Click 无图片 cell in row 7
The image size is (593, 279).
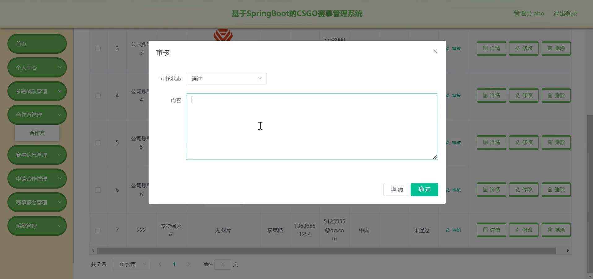pyautogui.click(x=223, y=230)
